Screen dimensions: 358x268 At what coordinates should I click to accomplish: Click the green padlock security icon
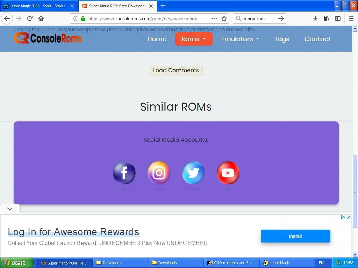click(83, 18)
